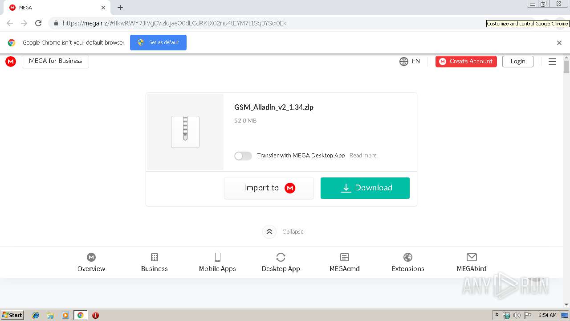Screen dimensions: 570x321
Task: Open the Read more link
Action: tap(363, 156)
